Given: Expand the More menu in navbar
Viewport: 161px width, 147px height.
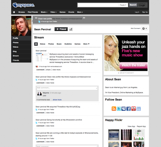Looking at the screenshot, I should coord(80,12).
